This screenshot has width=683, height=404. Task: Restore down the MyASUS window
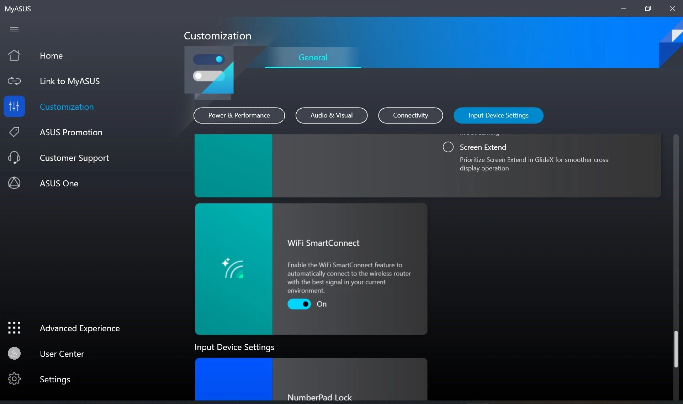coord(648,9)
